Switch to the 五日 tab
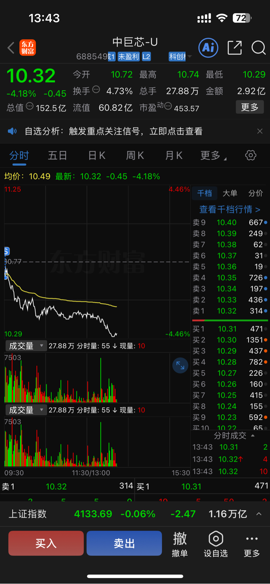Image resolution: width=270 pixels, height=584 pixels. point(57,156)
